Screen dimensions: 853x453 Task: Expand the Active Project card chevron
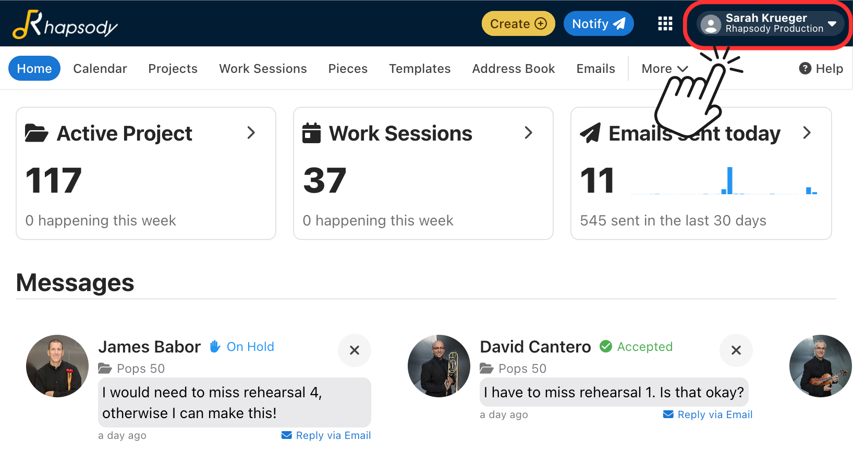click(251, 133)
